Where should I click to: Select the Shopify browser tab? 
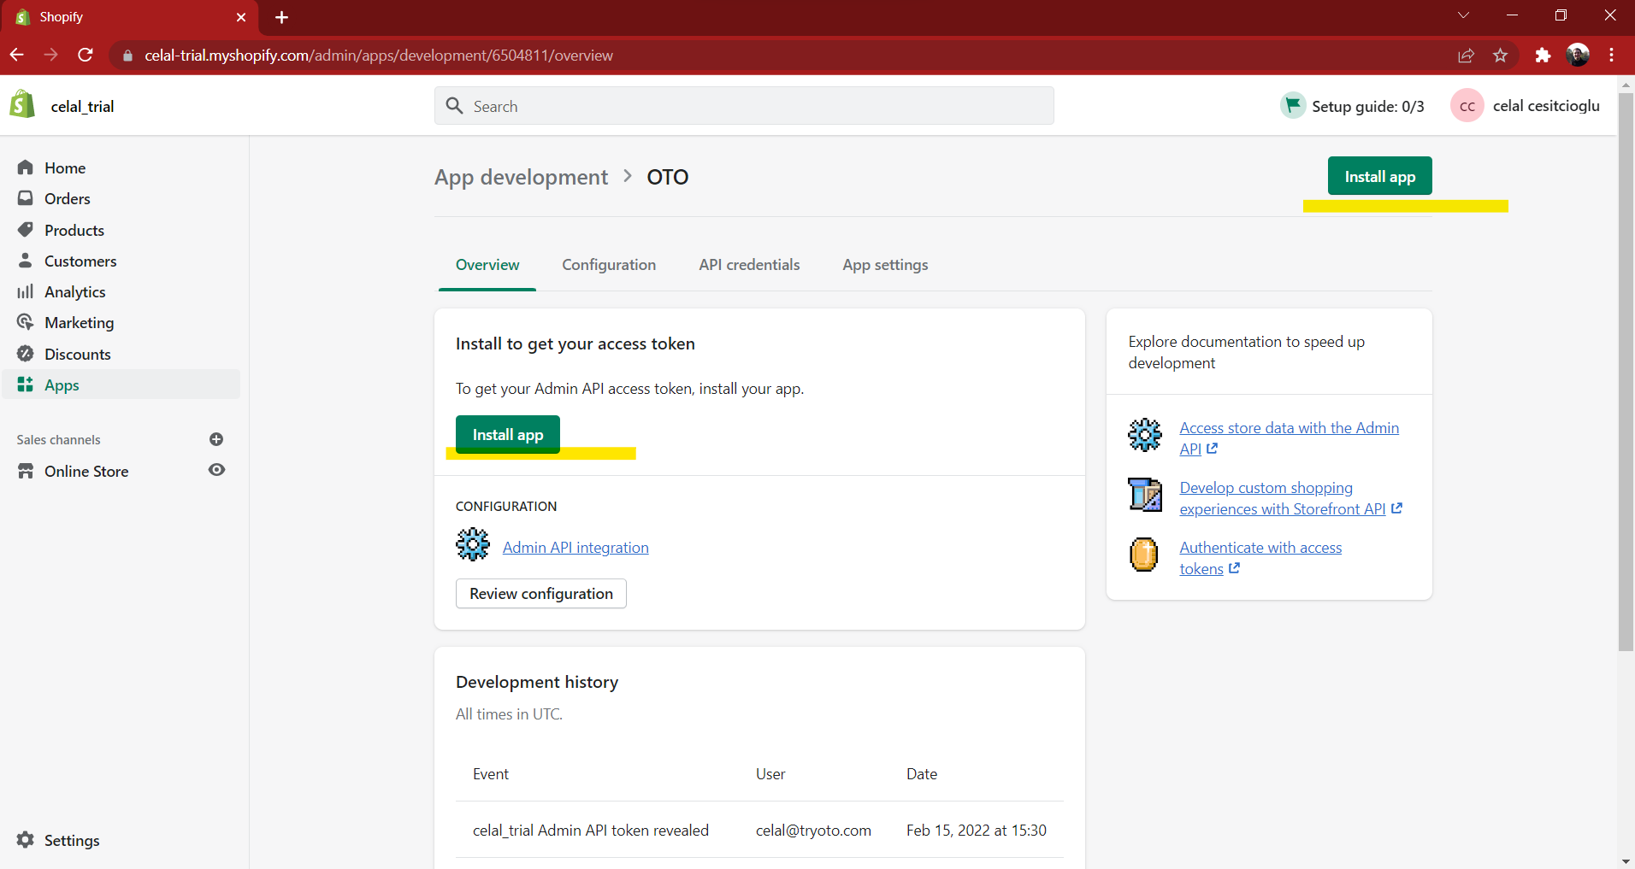(x=128, y=17)
